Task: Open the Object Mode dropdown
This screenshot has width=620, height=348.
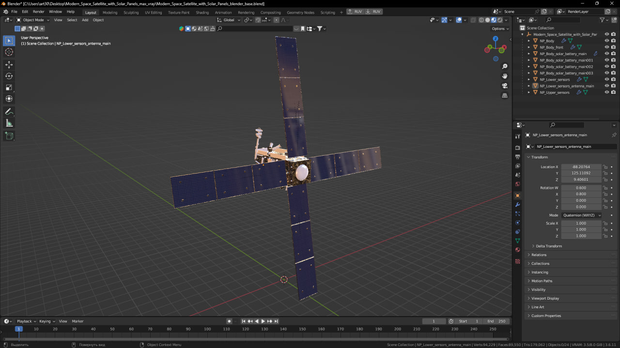Action: [x=32, y=20]
